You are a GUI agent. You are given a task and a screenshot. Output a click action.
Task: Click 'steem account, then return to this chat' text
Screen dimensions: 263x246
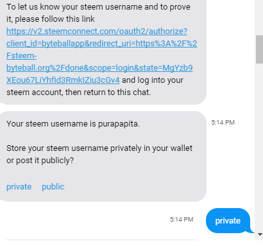pyautogui.click(x=79, y=92)
